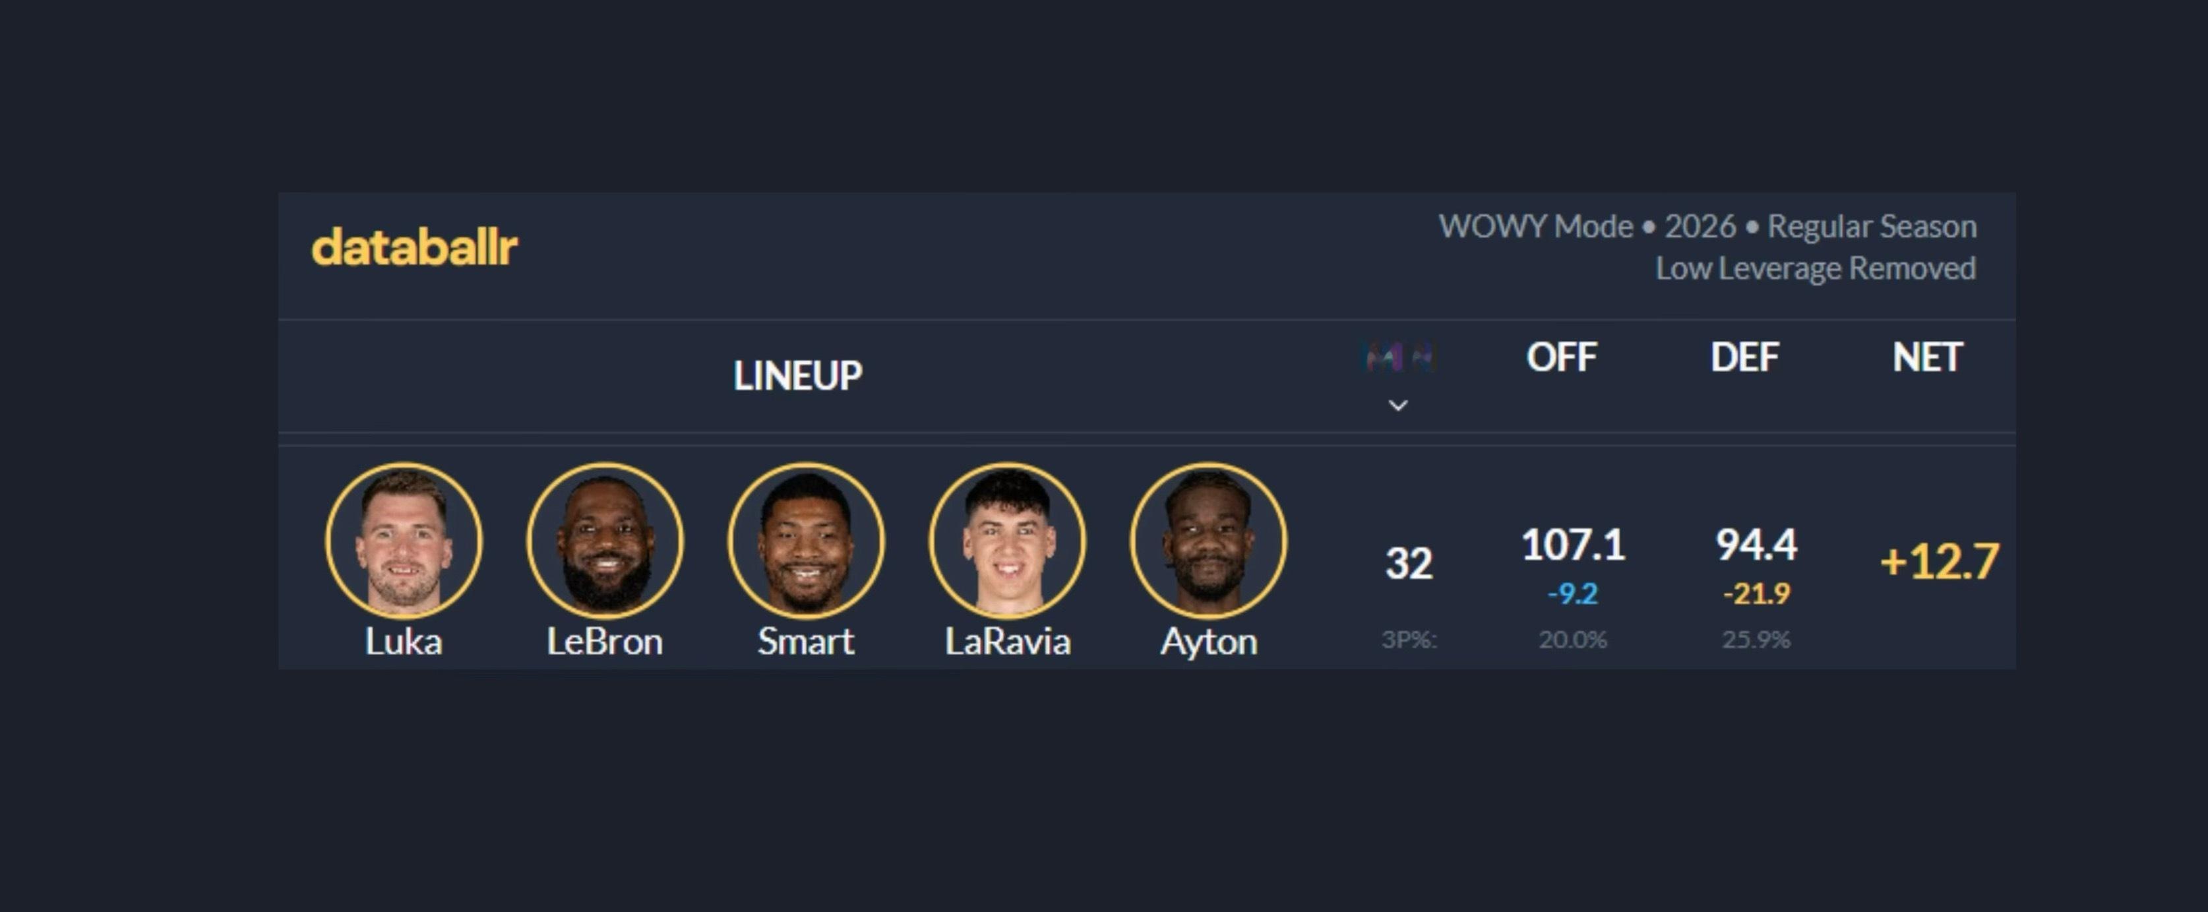The image size is (2208, 912).
Task: Select the blue -9.2 offense differential
Action: (1573, 593)
